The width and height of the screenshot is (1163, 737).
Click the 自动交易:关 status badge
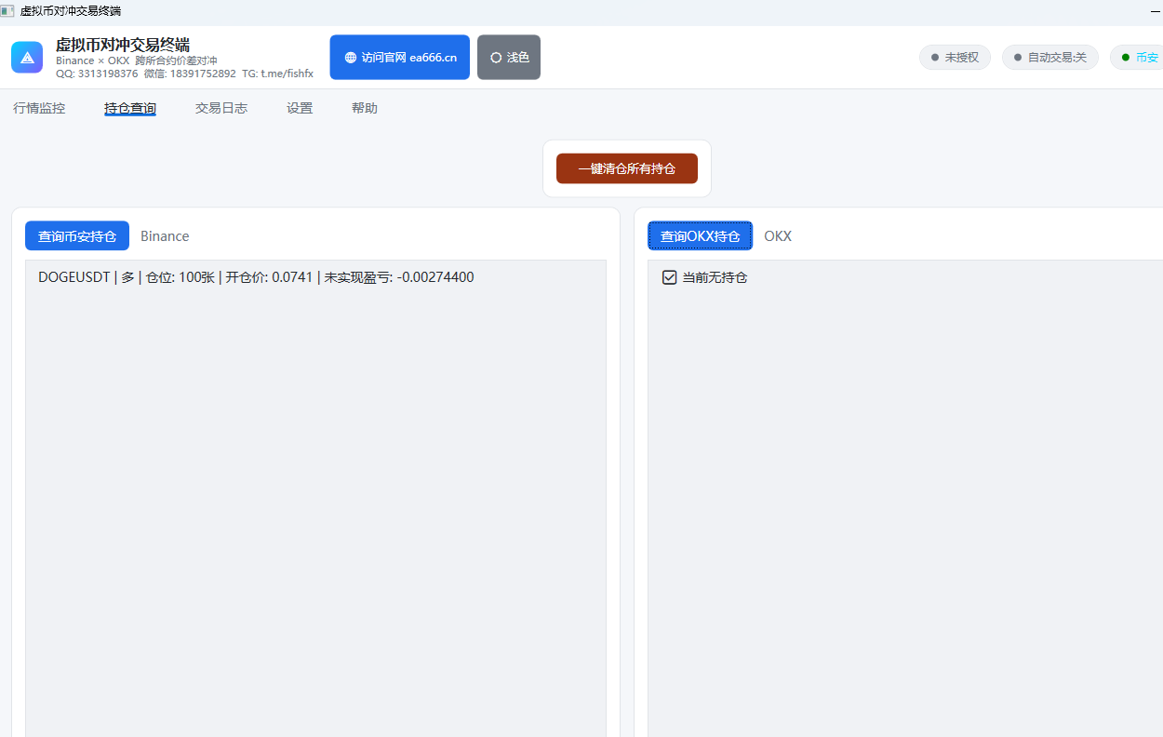[x=1050, y=58]
